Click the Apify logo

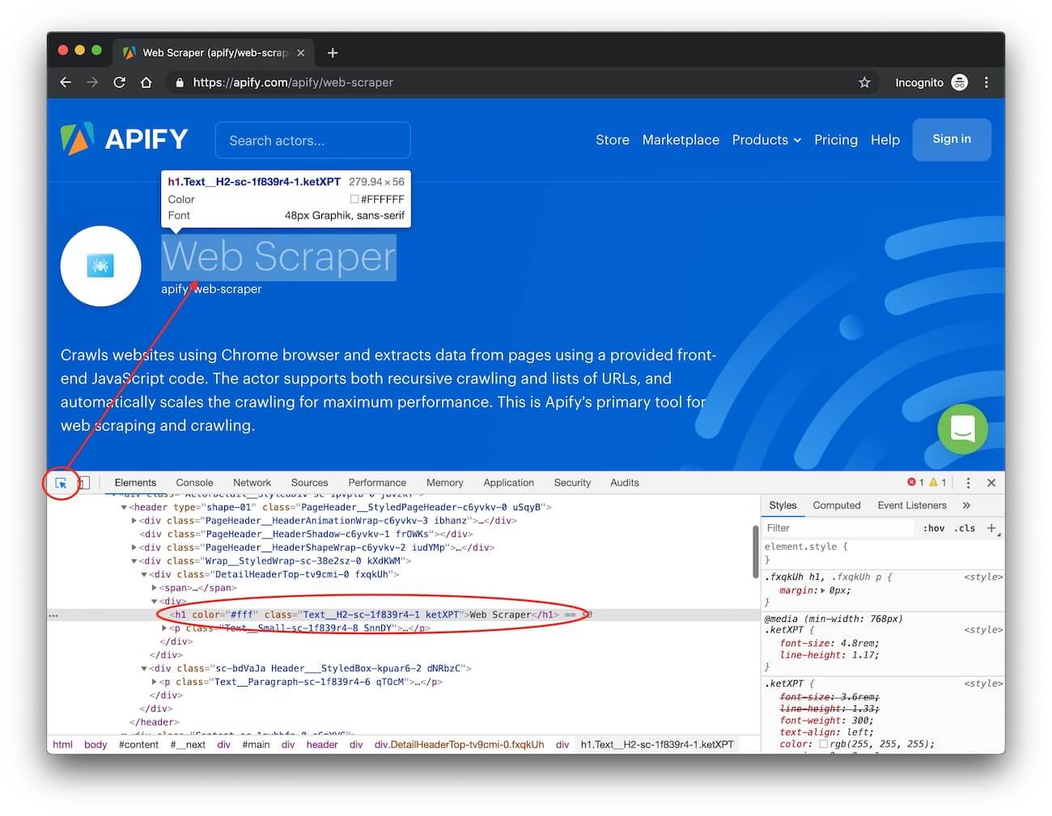coord(125,139)
